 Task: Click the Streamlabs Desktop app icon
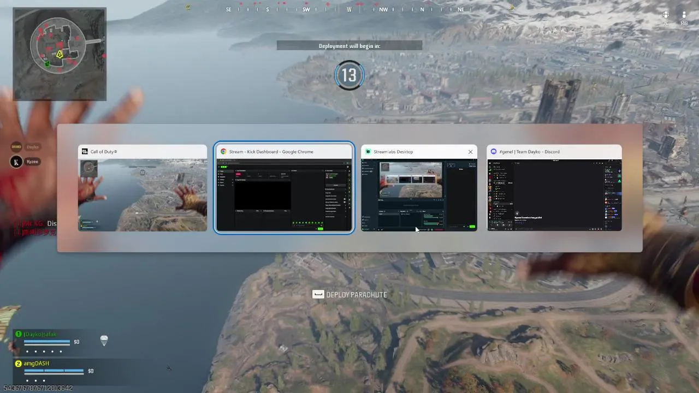[369, 152]
